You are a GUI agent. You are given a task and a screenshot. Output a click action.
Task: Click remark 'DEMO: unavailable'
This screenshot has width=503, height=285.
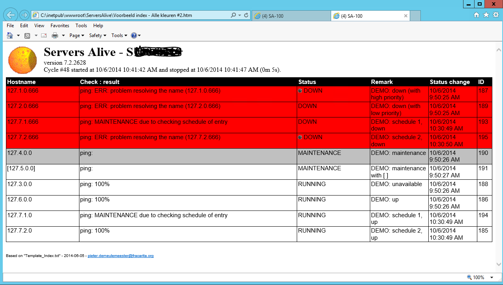396,184
